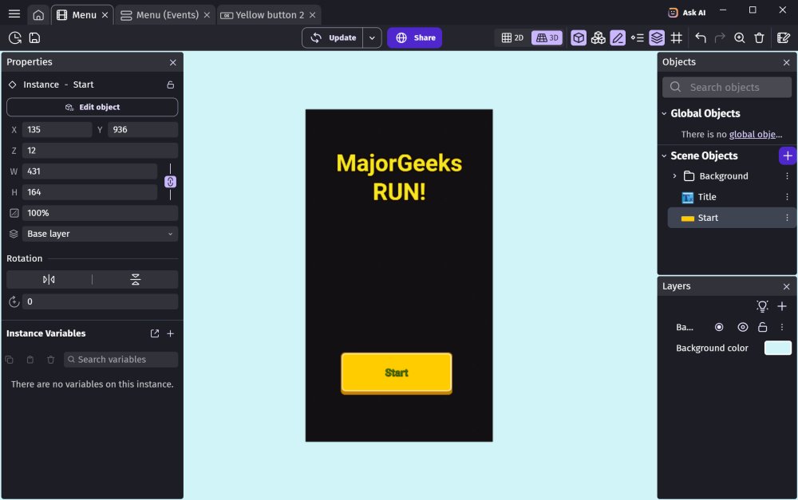Switch to the Menu scene tab
The height and width of the screenshot is (500, 798).
coord(77,14)
